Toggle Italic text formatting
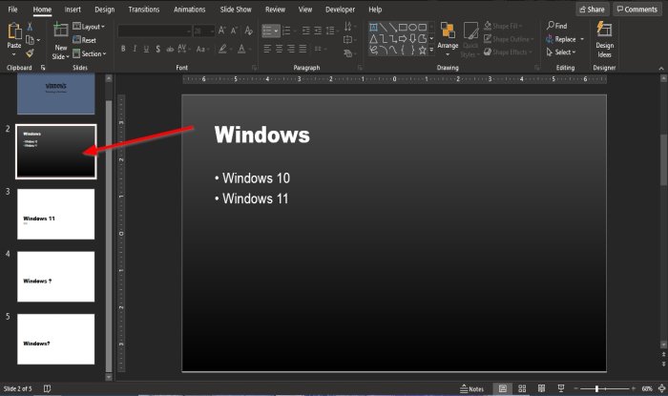Viewport: 668px width, 396px height. coord(136,48)
